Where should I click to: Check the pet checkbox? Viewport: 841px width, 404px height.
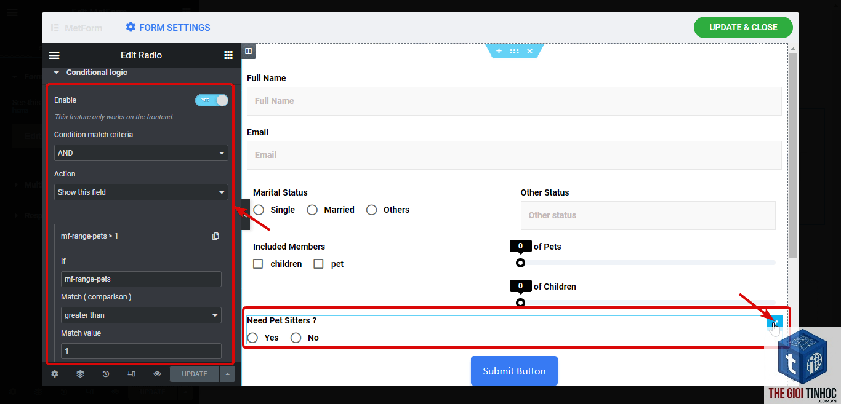(x=318, y=264)
